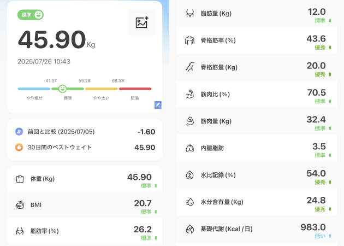
Task: Click the BMI icon
Action: click(x=19, y=205)
